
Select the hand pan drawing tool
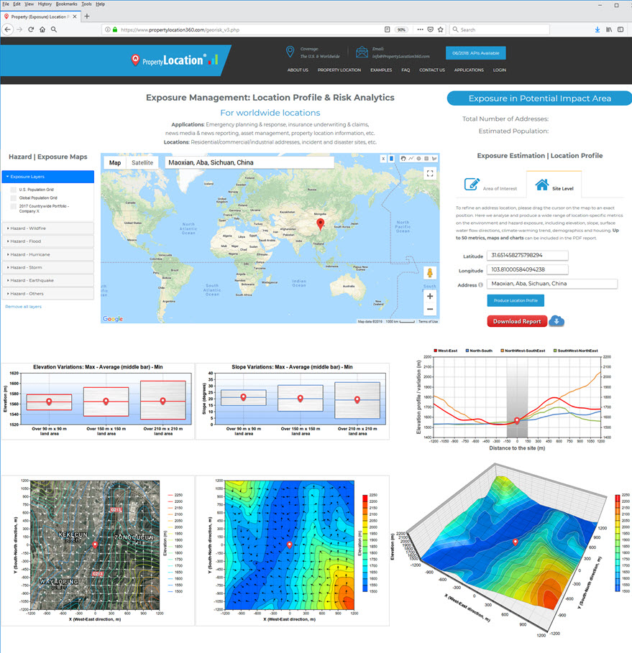(403, 159)
